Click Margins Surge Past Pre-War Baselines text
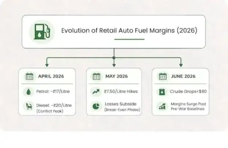This screenshot has height=148, width=228. coord(188,106)
